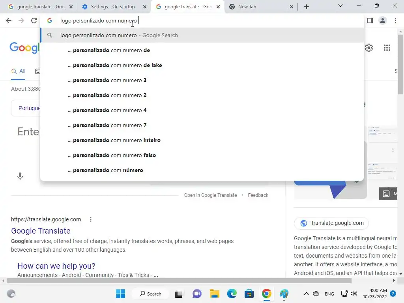Go back using the browser back arrow
The image size is (404, 303).
(x=9, y=21)
